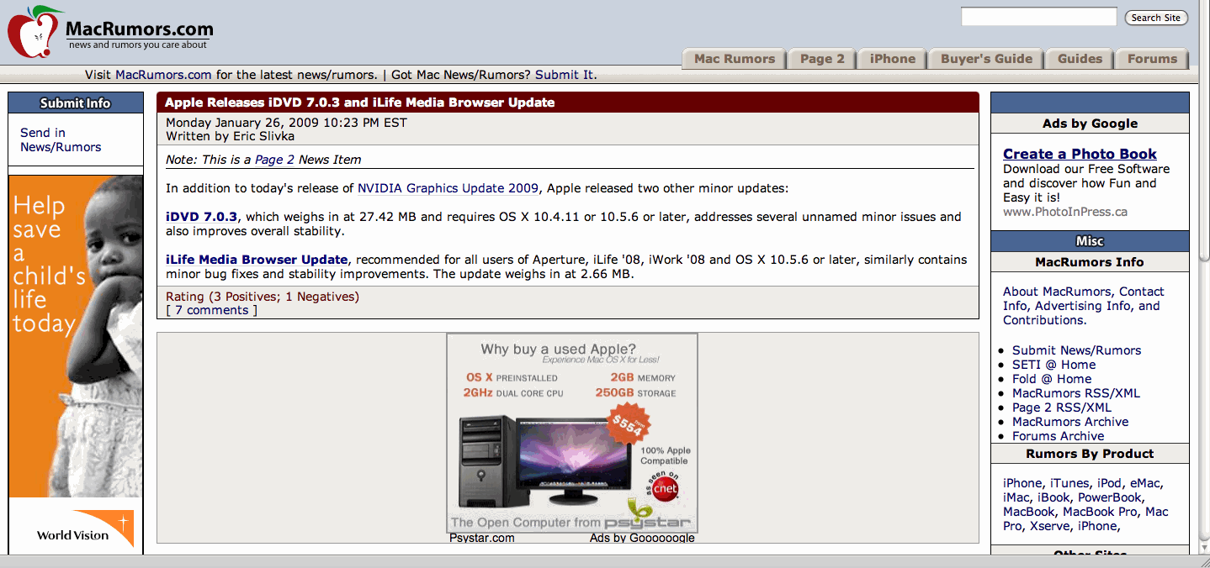Click the Psystar computer ad image
The height and width of the screenshot is (568, 1210).
(x=572, y=433)
